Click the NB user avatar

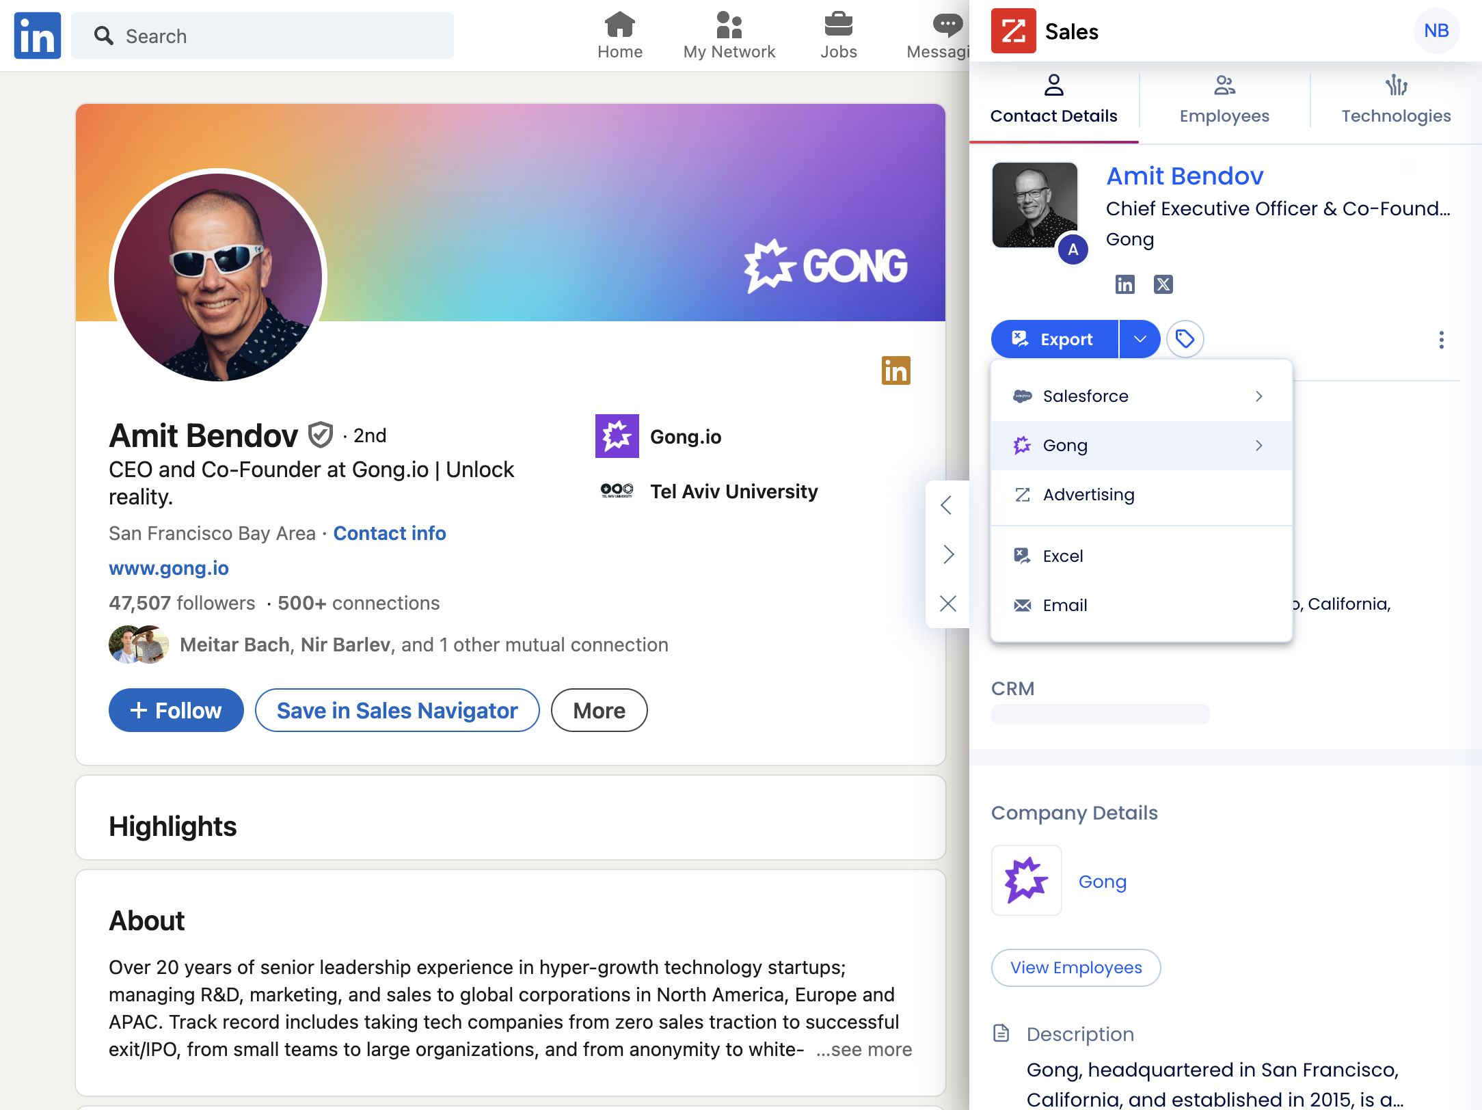click(x=1436, y=31)
